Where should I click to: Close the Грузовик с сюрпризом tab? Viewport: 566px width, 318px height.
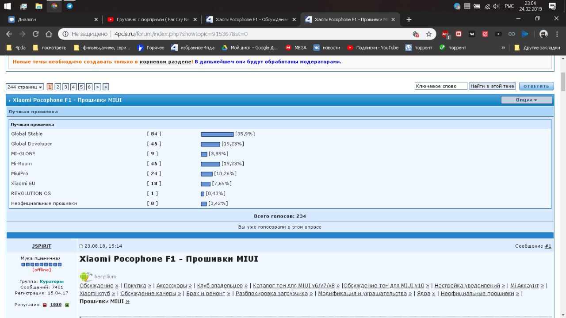click(x=195, y=19)
